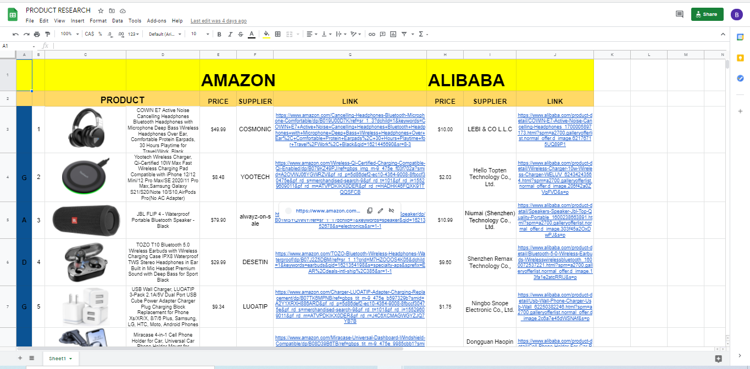The height and width of the screenshot is (369, 750).
Task: Toggle bold formatting
Action: pyautogui.click(x=219, y=34)
